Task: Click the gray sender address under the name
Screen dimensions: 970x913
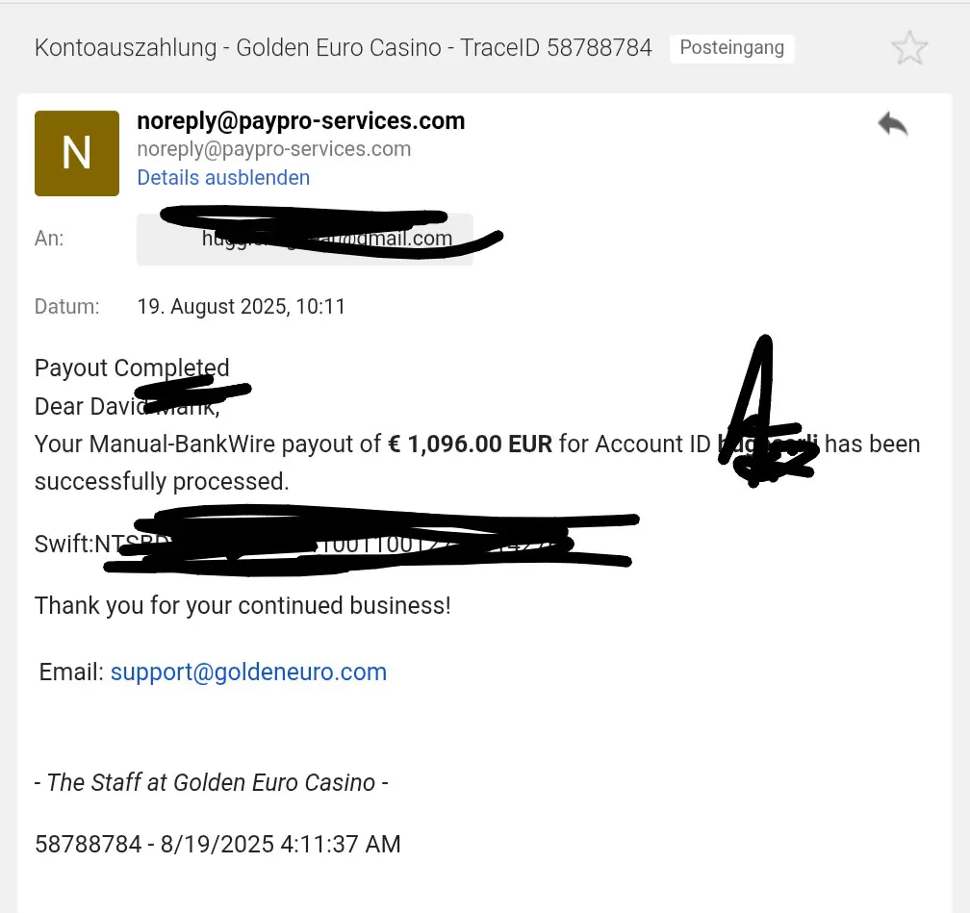Action: (x=274, y=149)
